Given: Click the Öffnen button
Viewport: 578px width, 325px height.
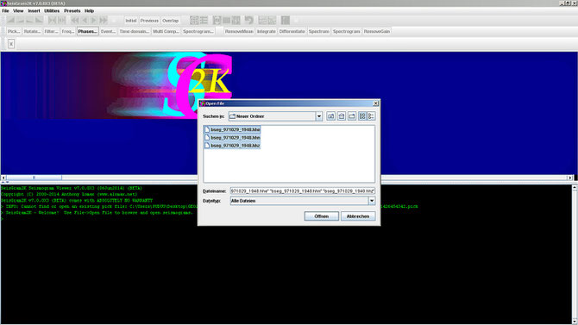Looking at the screenshot, I should tap(322, 216).
